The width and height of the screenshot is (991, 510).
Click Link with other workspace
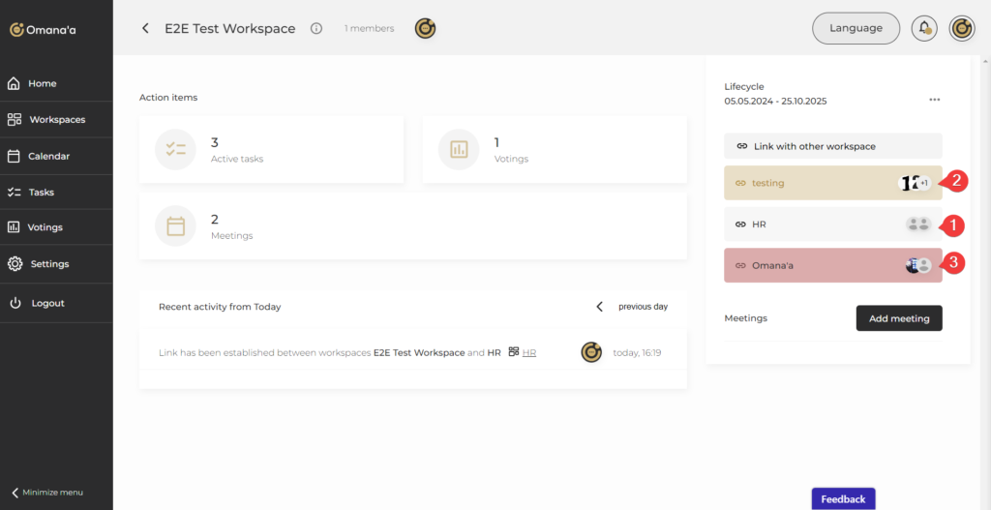832,146
